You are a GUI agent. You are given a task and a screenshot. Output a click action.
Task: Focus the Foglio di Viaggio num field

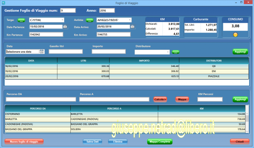pyautogui.click(x=68, y=10)
